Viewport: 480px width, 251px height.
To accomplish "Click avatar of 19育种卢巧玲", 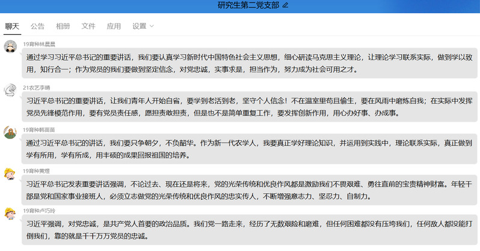I will [10, 214].
